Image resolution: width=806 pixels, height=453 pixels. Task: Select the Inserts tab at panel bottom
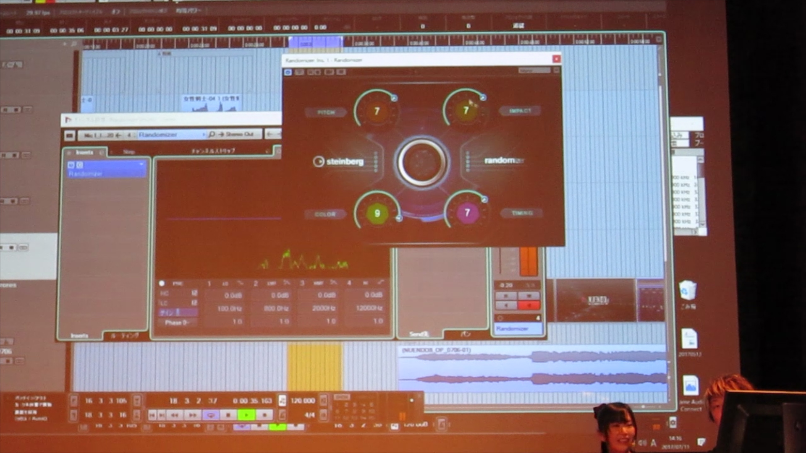80,336
